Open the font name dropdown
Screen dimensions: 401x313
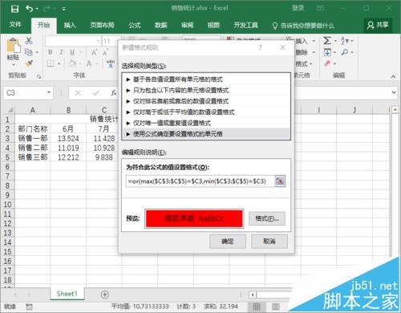pyautogui.click(x=98, y=41)
